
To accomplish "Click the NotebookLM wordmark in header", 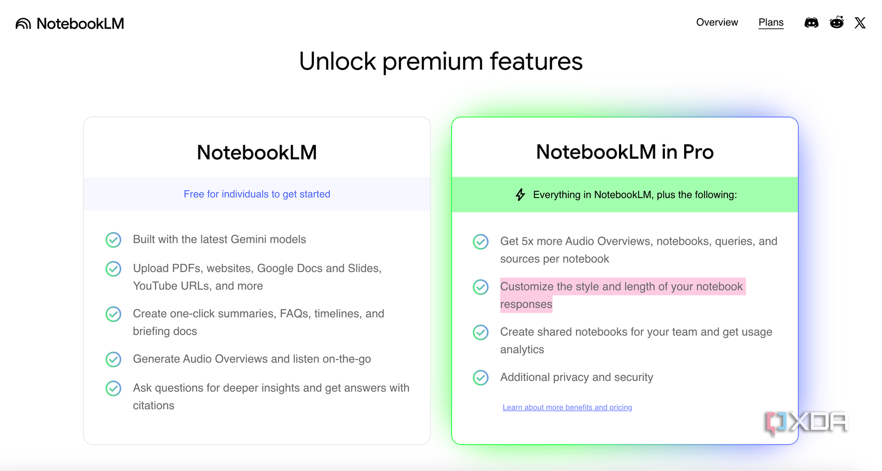I will (x=80, y=23).
